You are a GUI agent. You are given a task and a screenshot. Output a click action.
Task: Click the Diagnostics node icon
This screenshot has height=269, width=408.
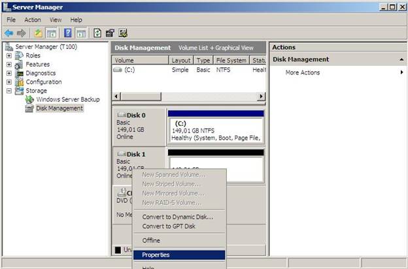[x=19, y=73]
